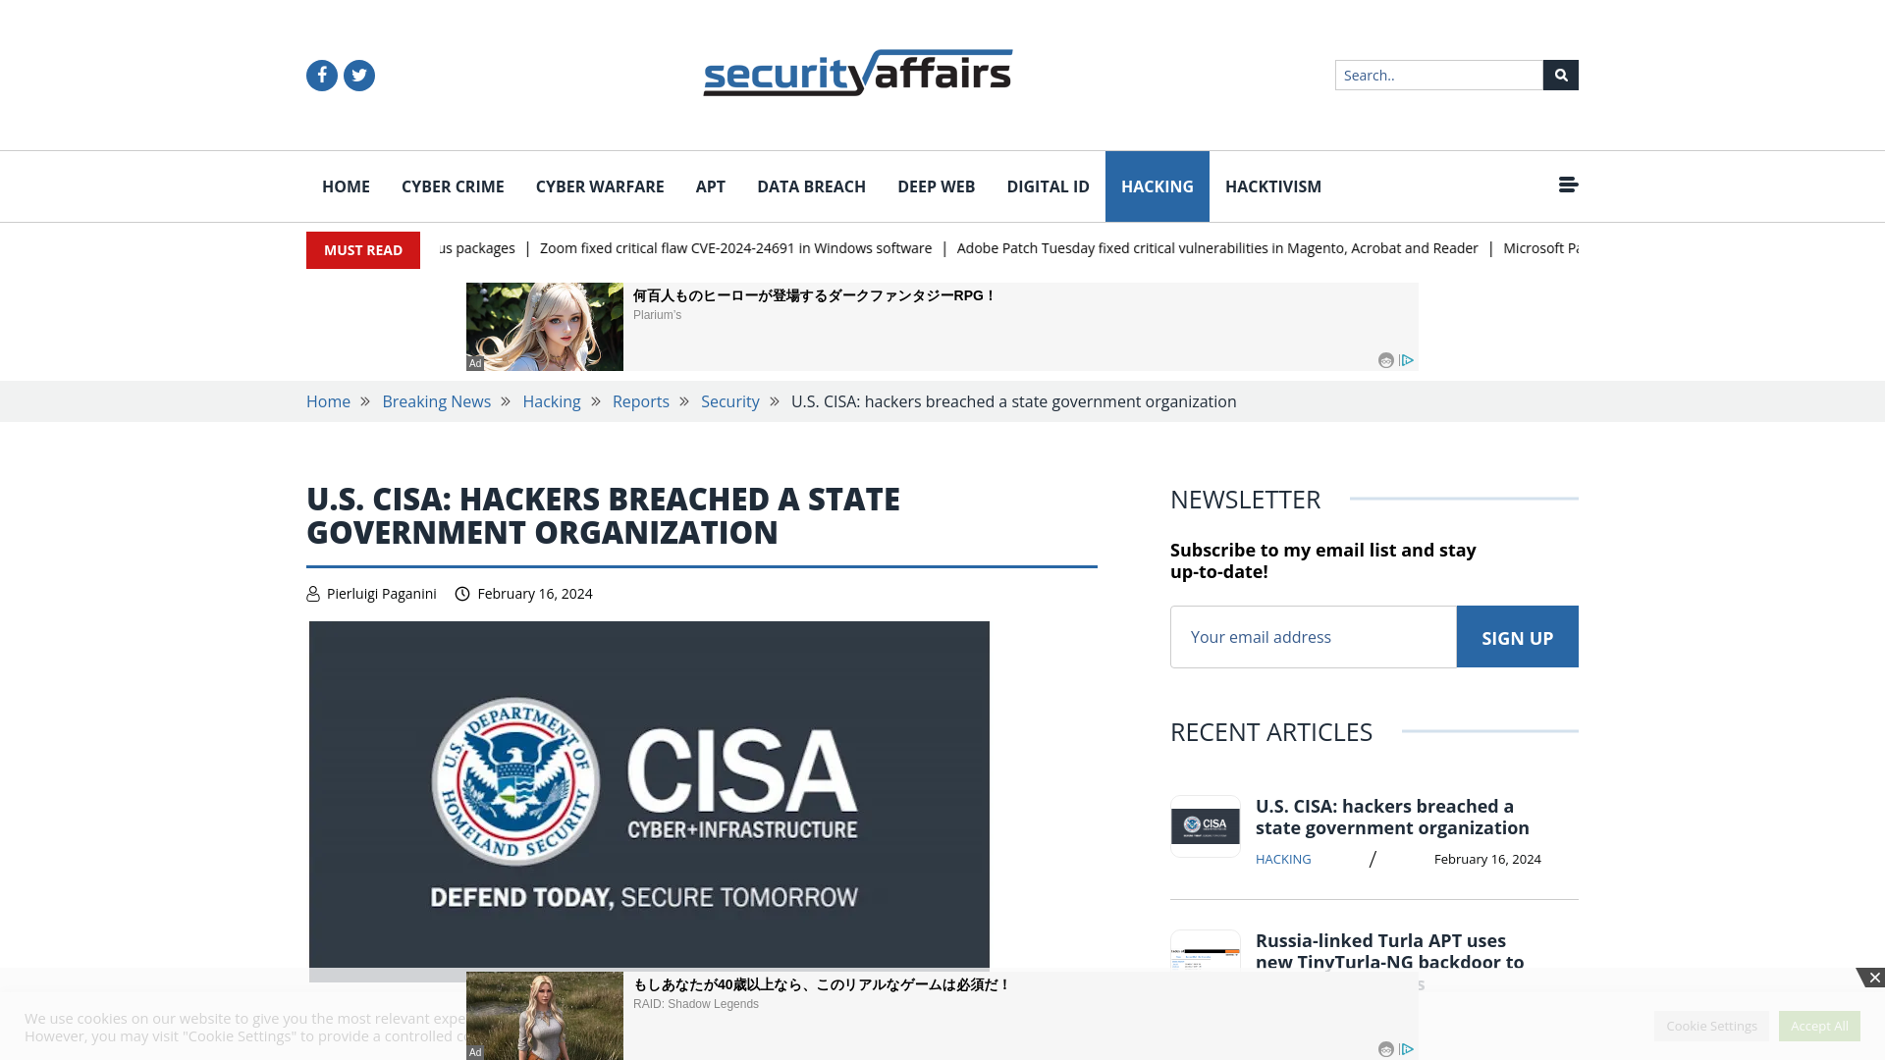1885x1060 pixels.
Task: Toggle the Must Read ticker visibility
Action: pos(362,250)
